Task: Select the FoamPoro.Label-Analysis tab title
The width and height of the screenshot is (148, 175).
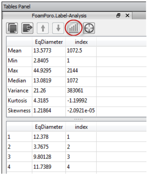Action: click(59, 16)
